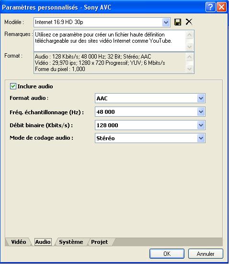Image resolution: width=229 pixels, height=264 pixels.
Task: Open the Mode de codage audio dropdown
Action: tap(201, 138)
